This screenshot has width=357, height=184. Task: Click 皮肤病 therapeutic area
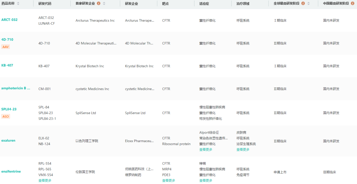pyautogui.click(x=241, y=132)
